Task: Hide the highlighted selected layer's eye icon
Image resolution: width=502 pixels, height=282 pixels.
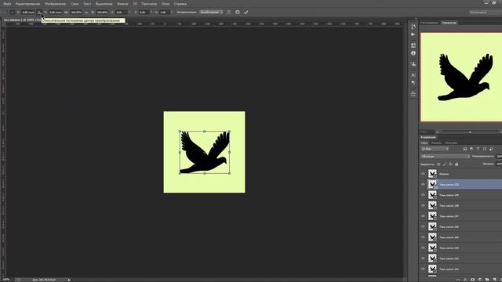Action: point(423,185)
